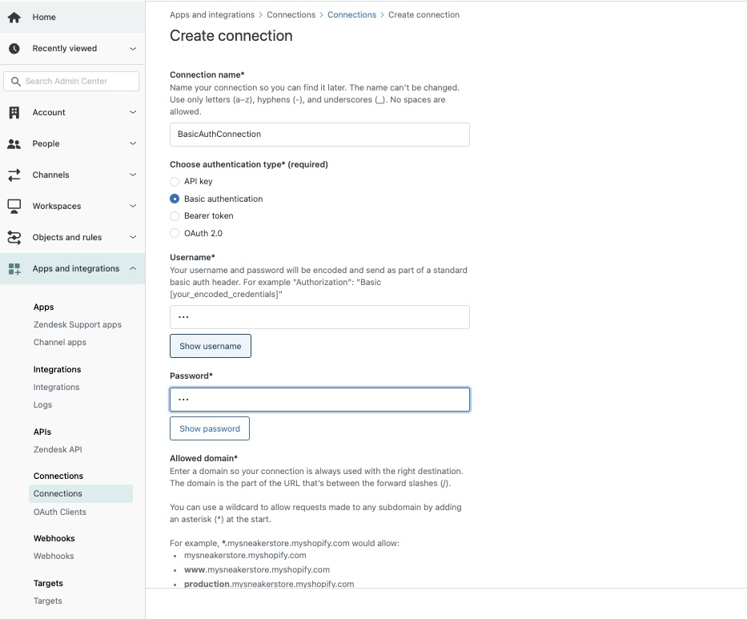747x619 pixels.
Task: Click the Show username button
Action: 211,346
